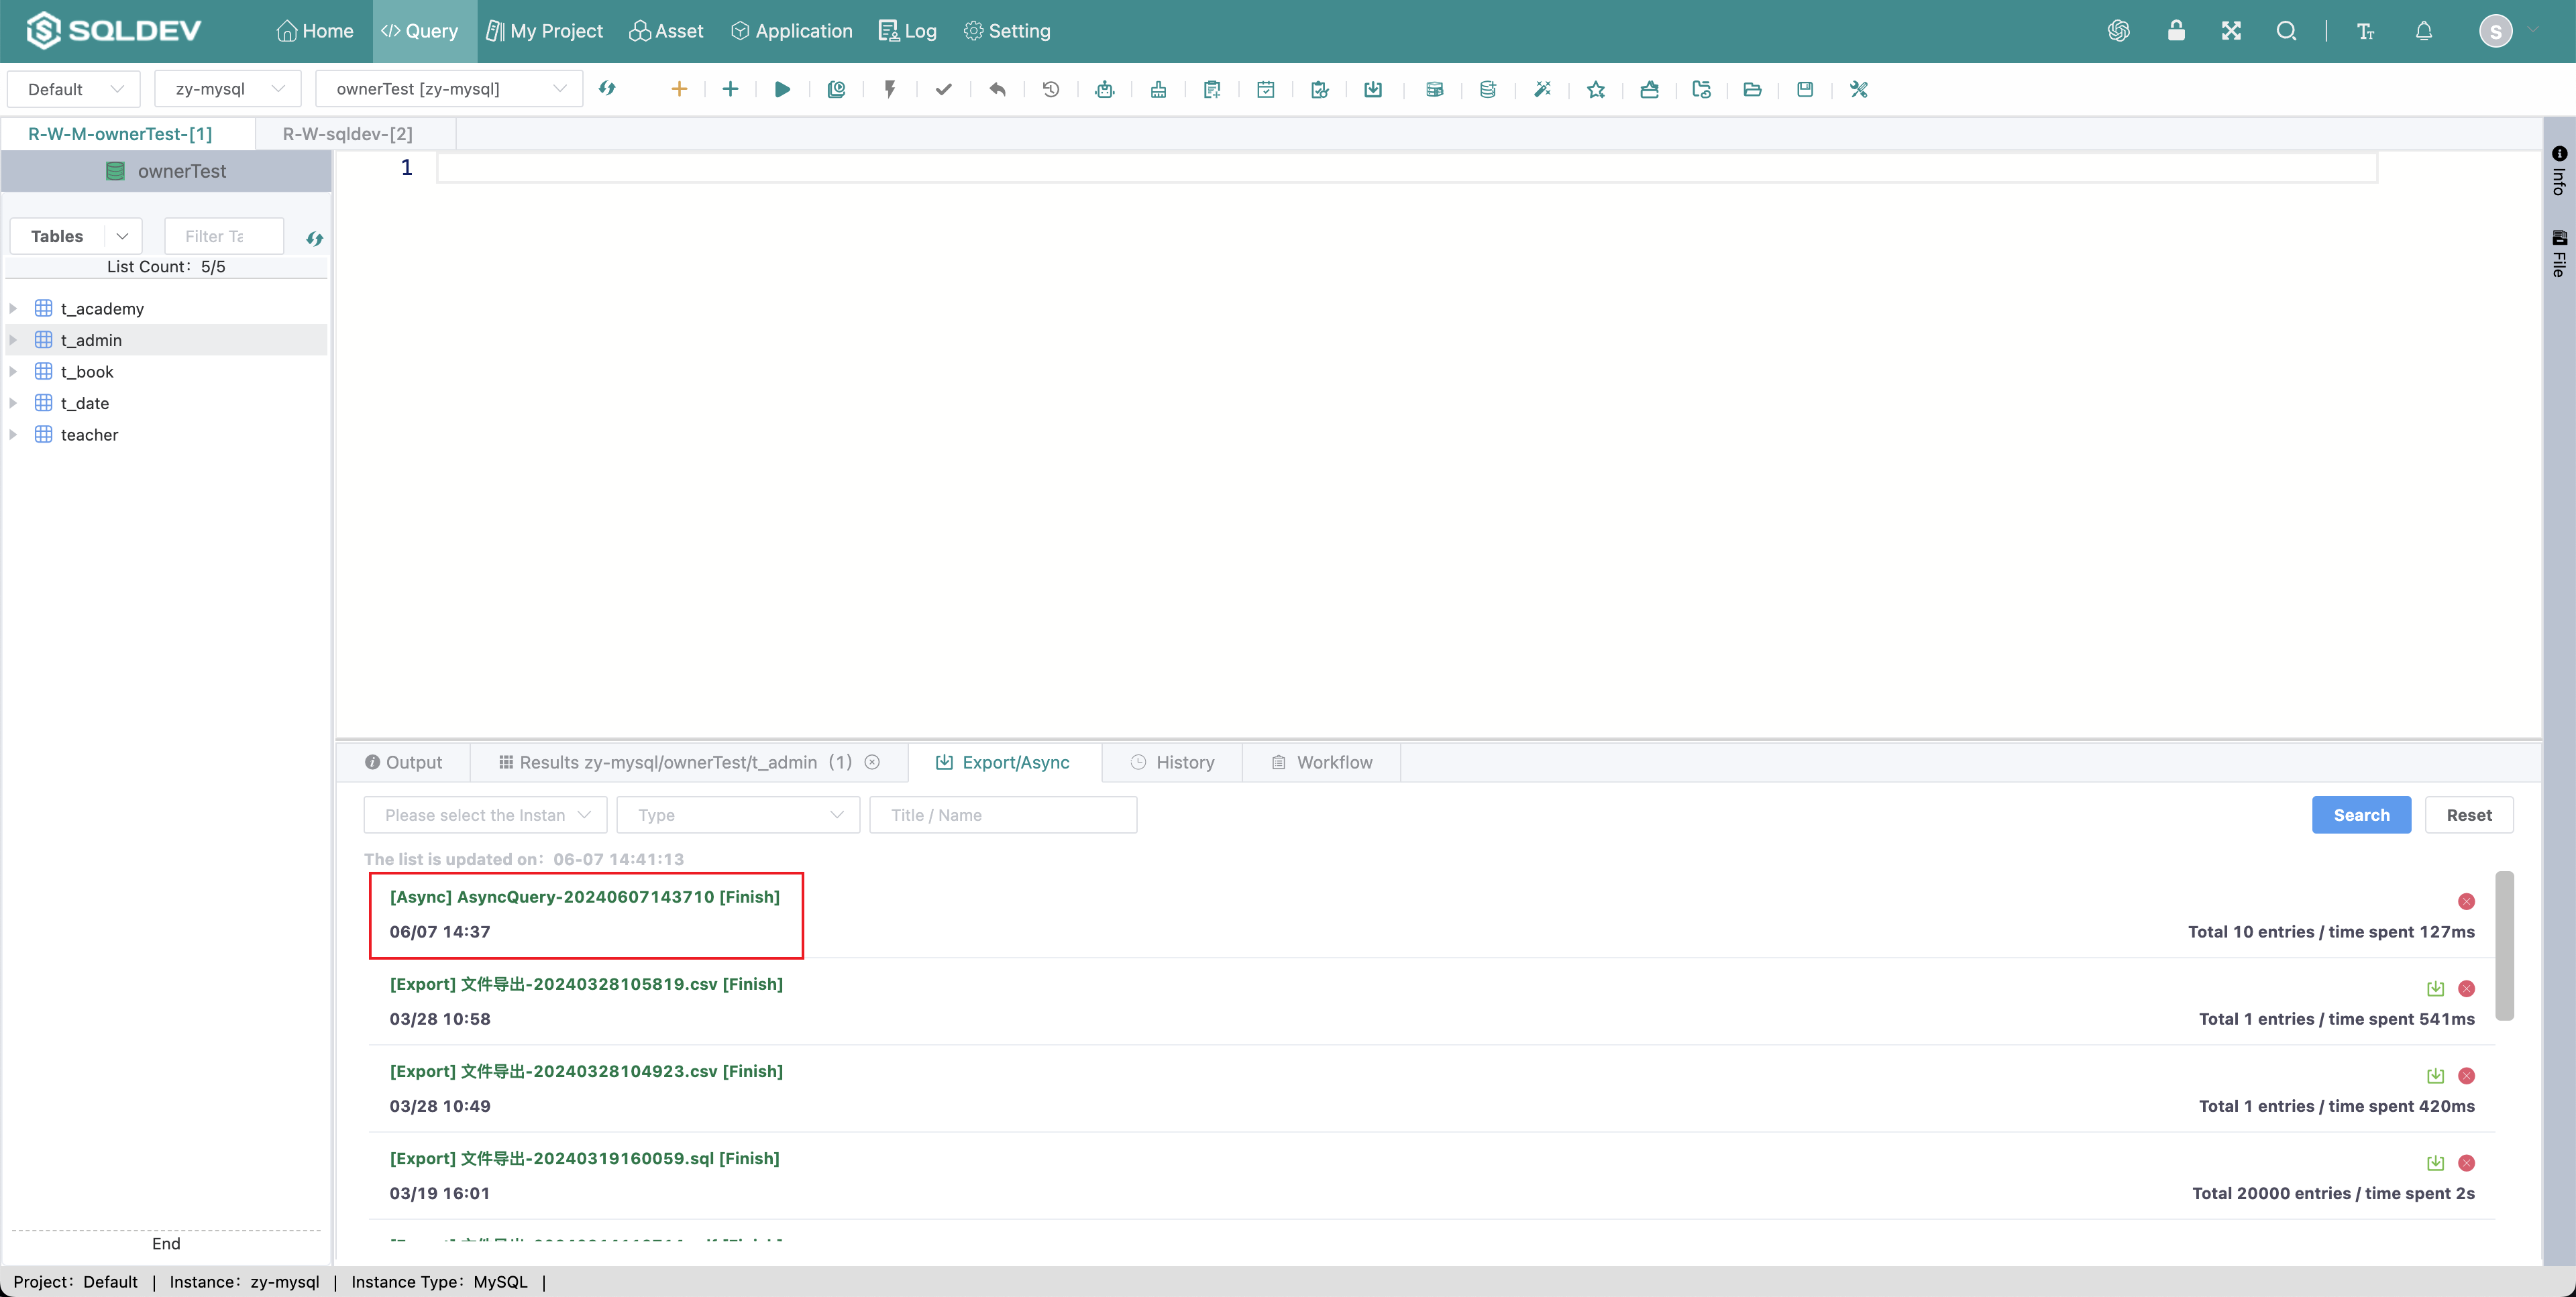Screen dimensions: 2576x1297
Task: Open the 'Please select the Instance' dropdown
Action: pyautogui.click(x=485, y=815)
